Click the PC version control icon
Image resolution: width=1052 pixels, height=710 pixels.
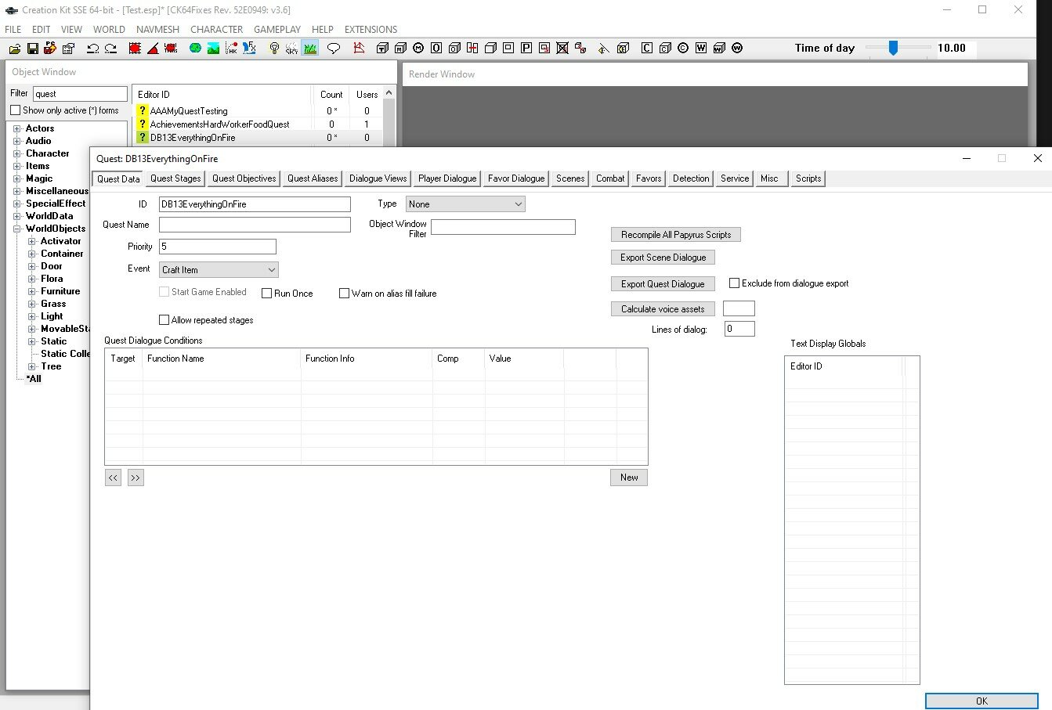[x=50, y=49]
